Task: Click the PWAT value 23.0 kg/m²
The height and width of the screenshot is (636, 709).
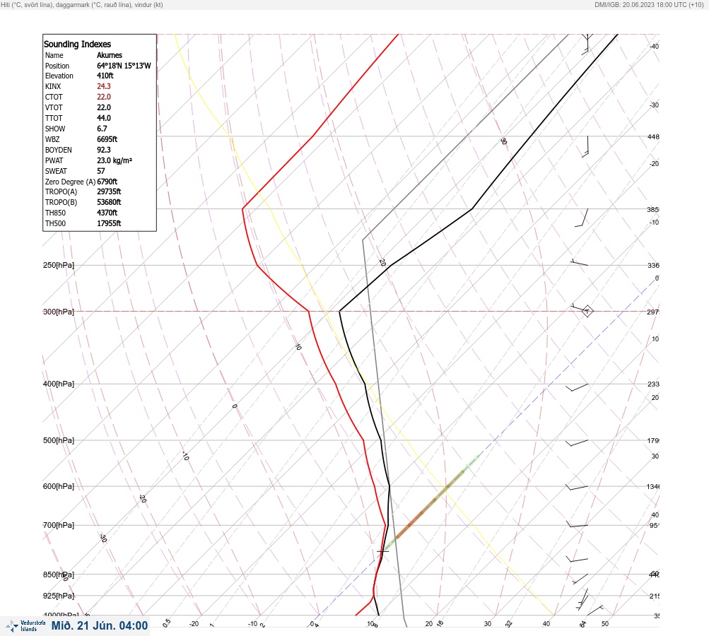Action: pyautogui.click(x=115, y=160)
